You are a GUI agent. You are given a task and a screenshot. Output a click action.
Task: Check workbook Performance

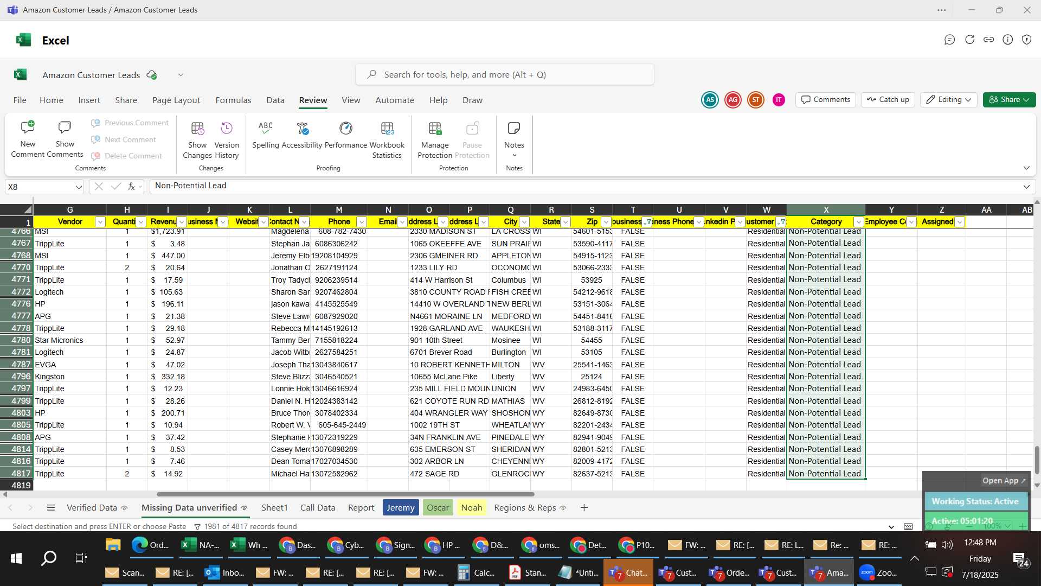(346, 135)
